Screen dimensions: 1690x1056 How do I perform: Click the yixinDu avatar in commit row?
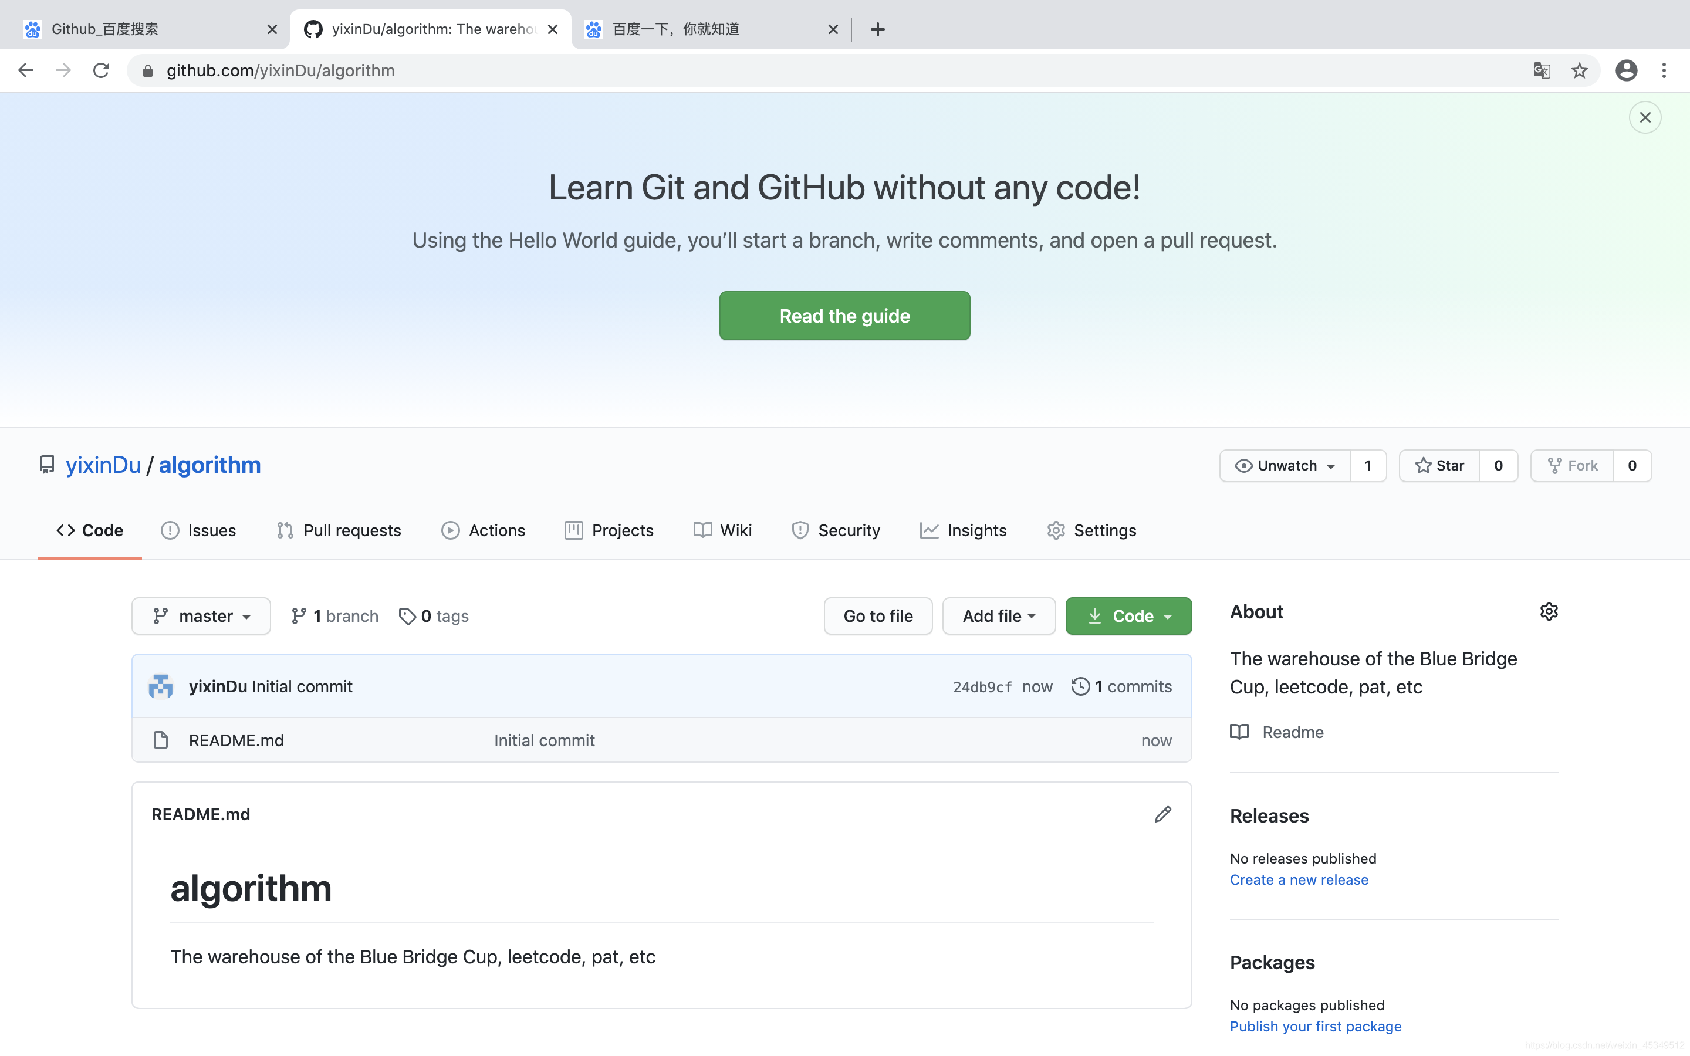pos(161,686)
